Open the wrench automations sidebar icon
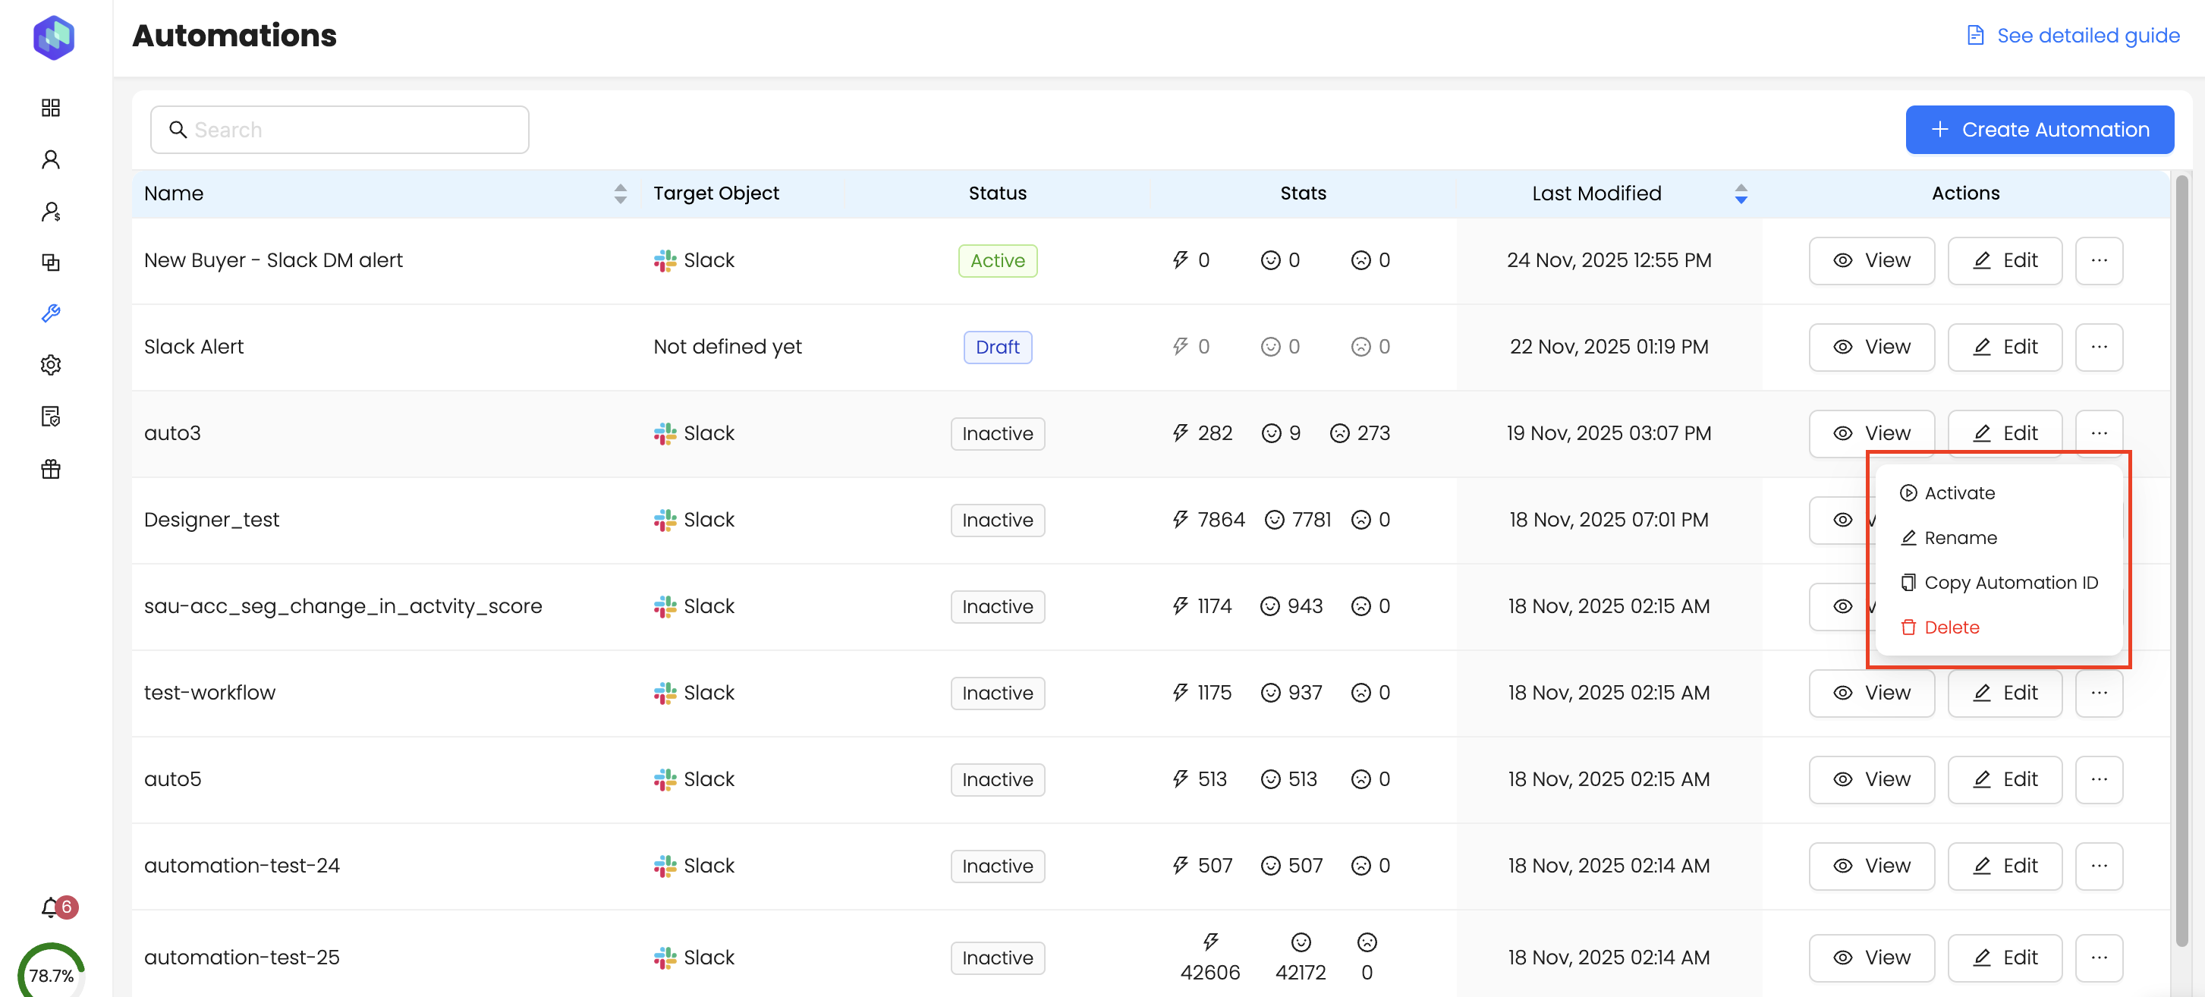Screen dimensions: 2205x997 51,313
